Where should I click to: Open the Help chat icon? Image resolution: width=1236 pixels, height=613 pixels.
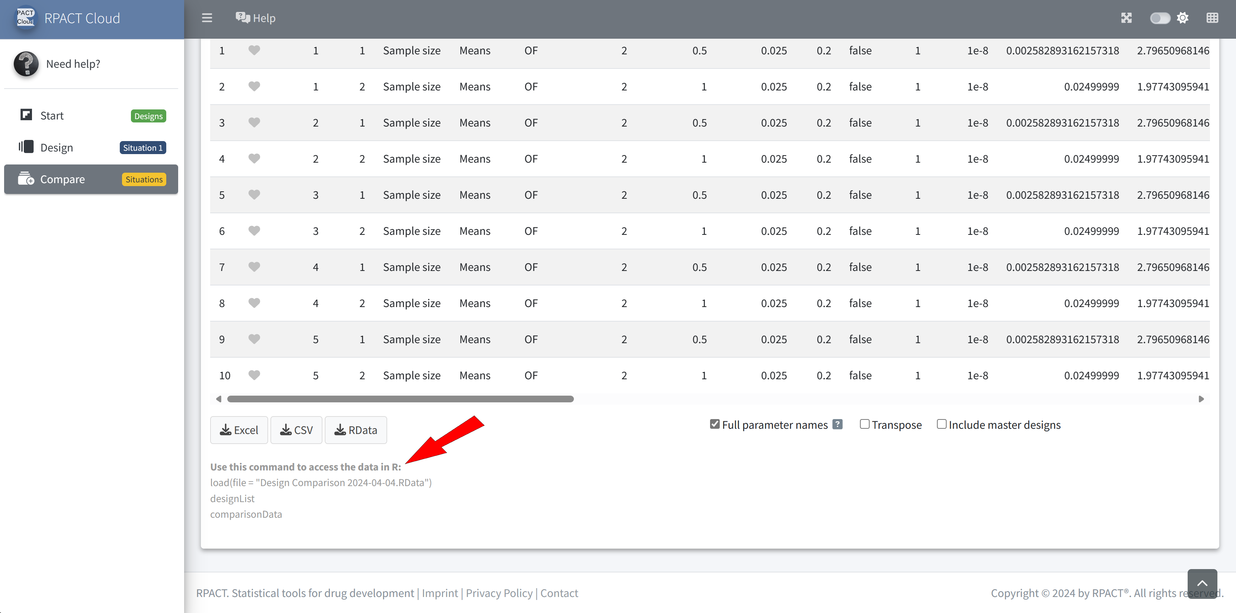click(243, 18)
